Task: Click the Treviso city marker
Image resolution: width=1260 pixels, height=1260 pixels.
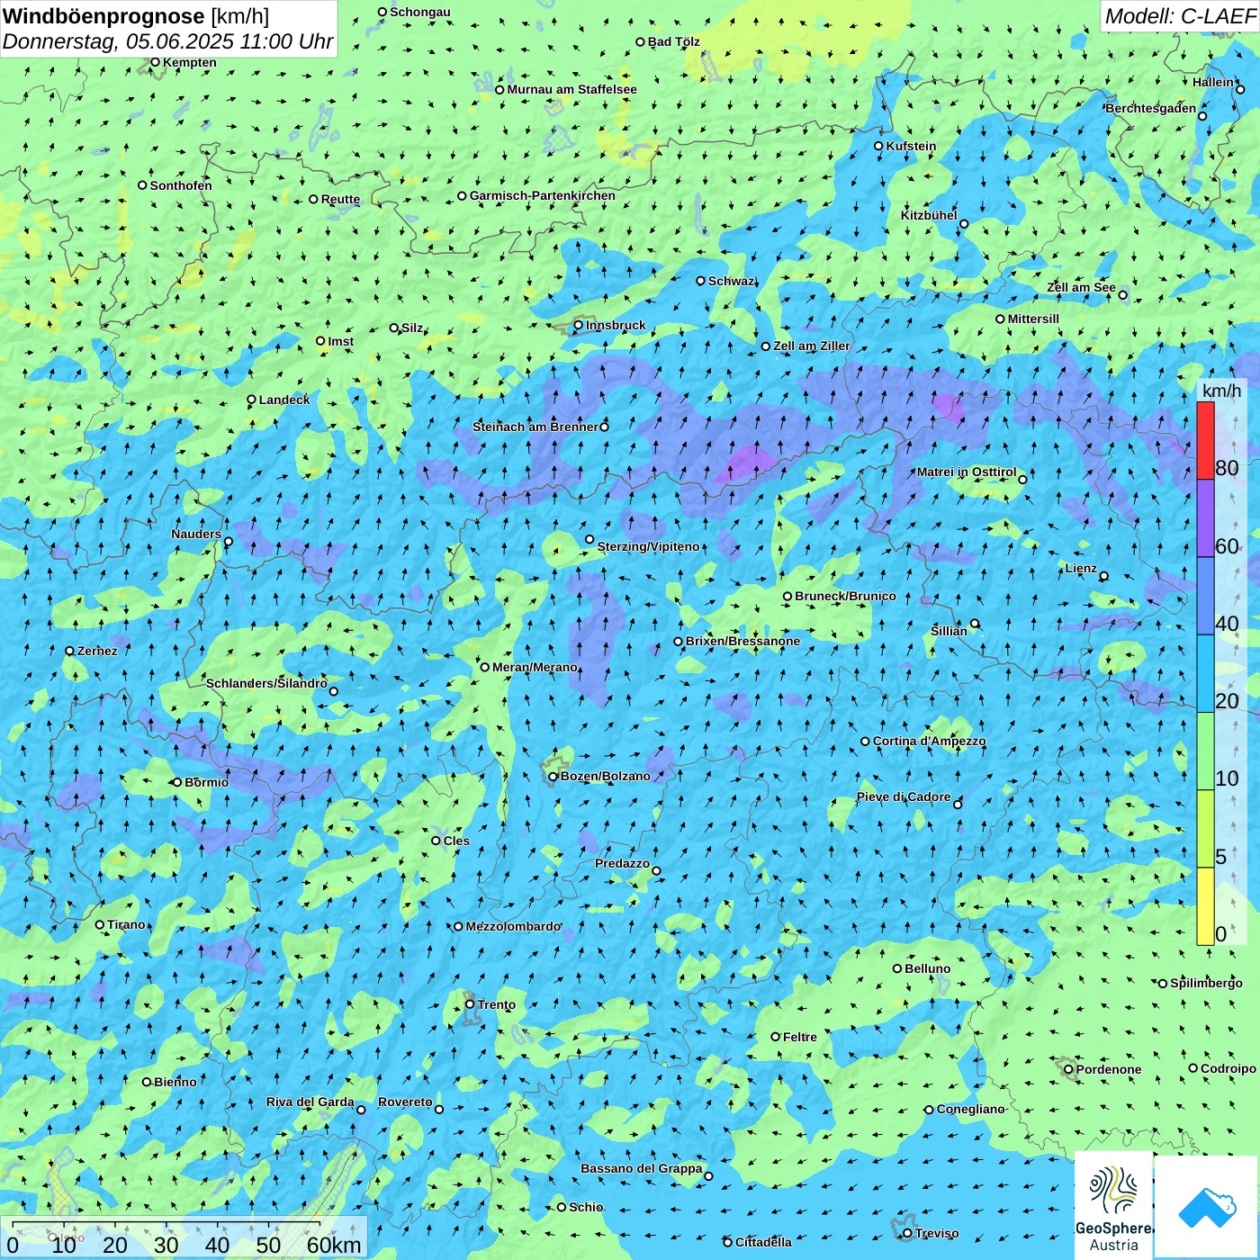Action: click(907, 1233)
